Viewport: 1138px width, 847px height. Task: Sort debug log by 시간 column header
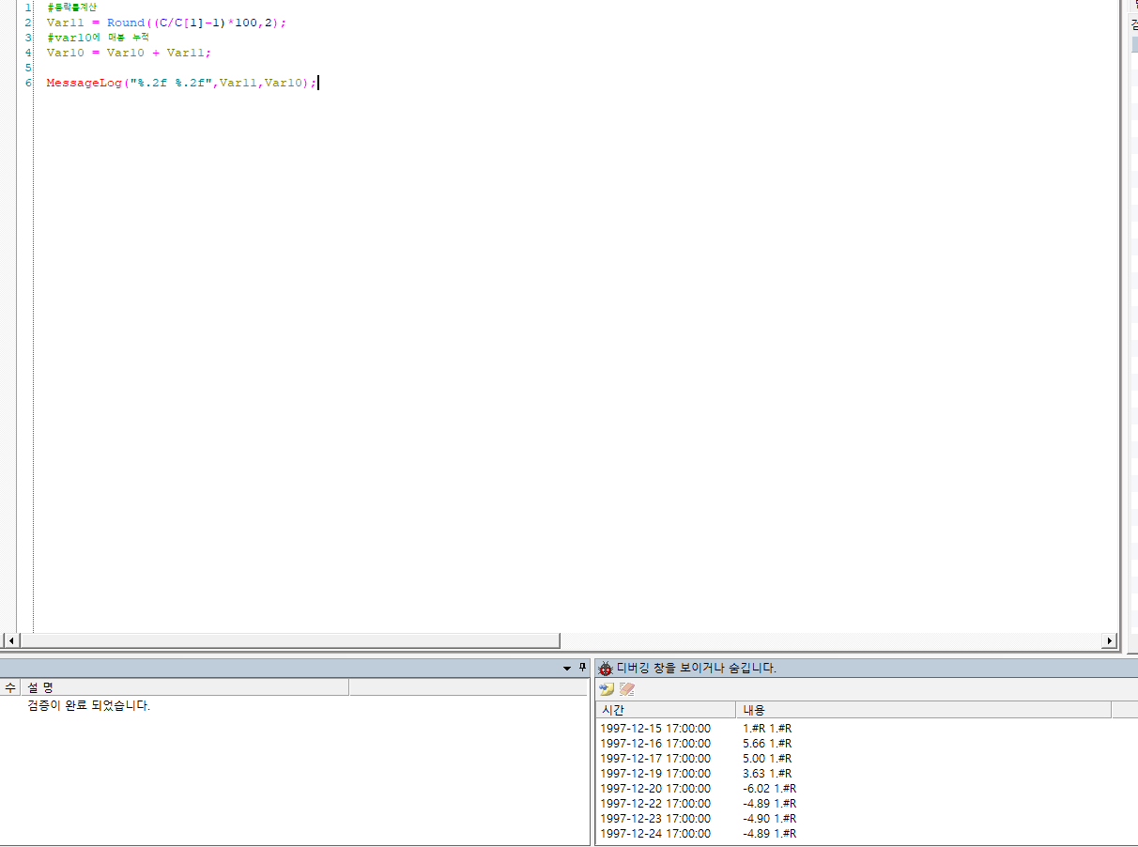665,710
